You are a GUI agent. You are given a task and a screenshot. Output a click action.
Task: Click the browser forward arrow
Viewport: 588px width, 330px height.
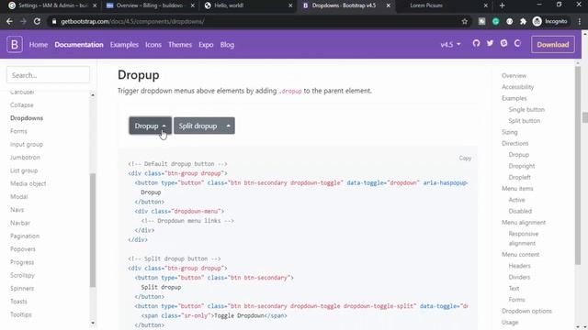click(23, 21)
